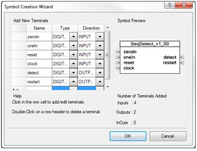The width and height of the screenshot is (197, 151).
Task: Click the INPUT direction cell for reset
Action: 87,55
